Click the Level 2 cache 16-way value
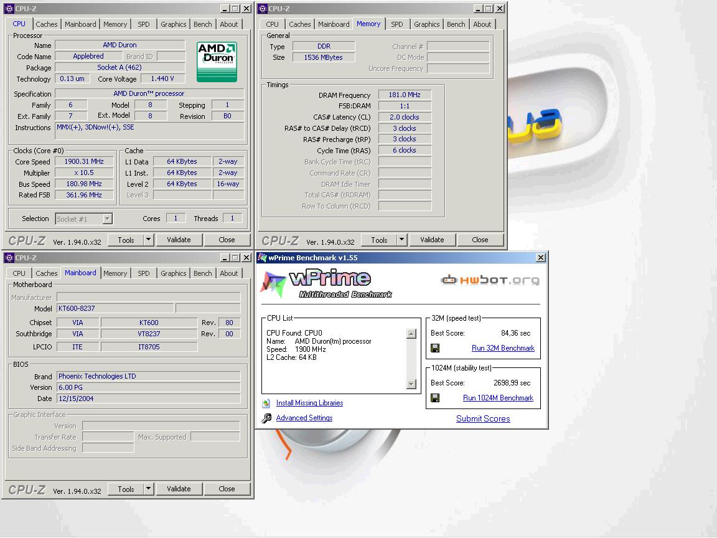 coord(228,184)
